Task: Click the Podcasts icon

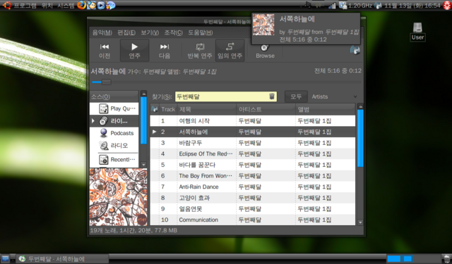Action: tap(104, 133)
